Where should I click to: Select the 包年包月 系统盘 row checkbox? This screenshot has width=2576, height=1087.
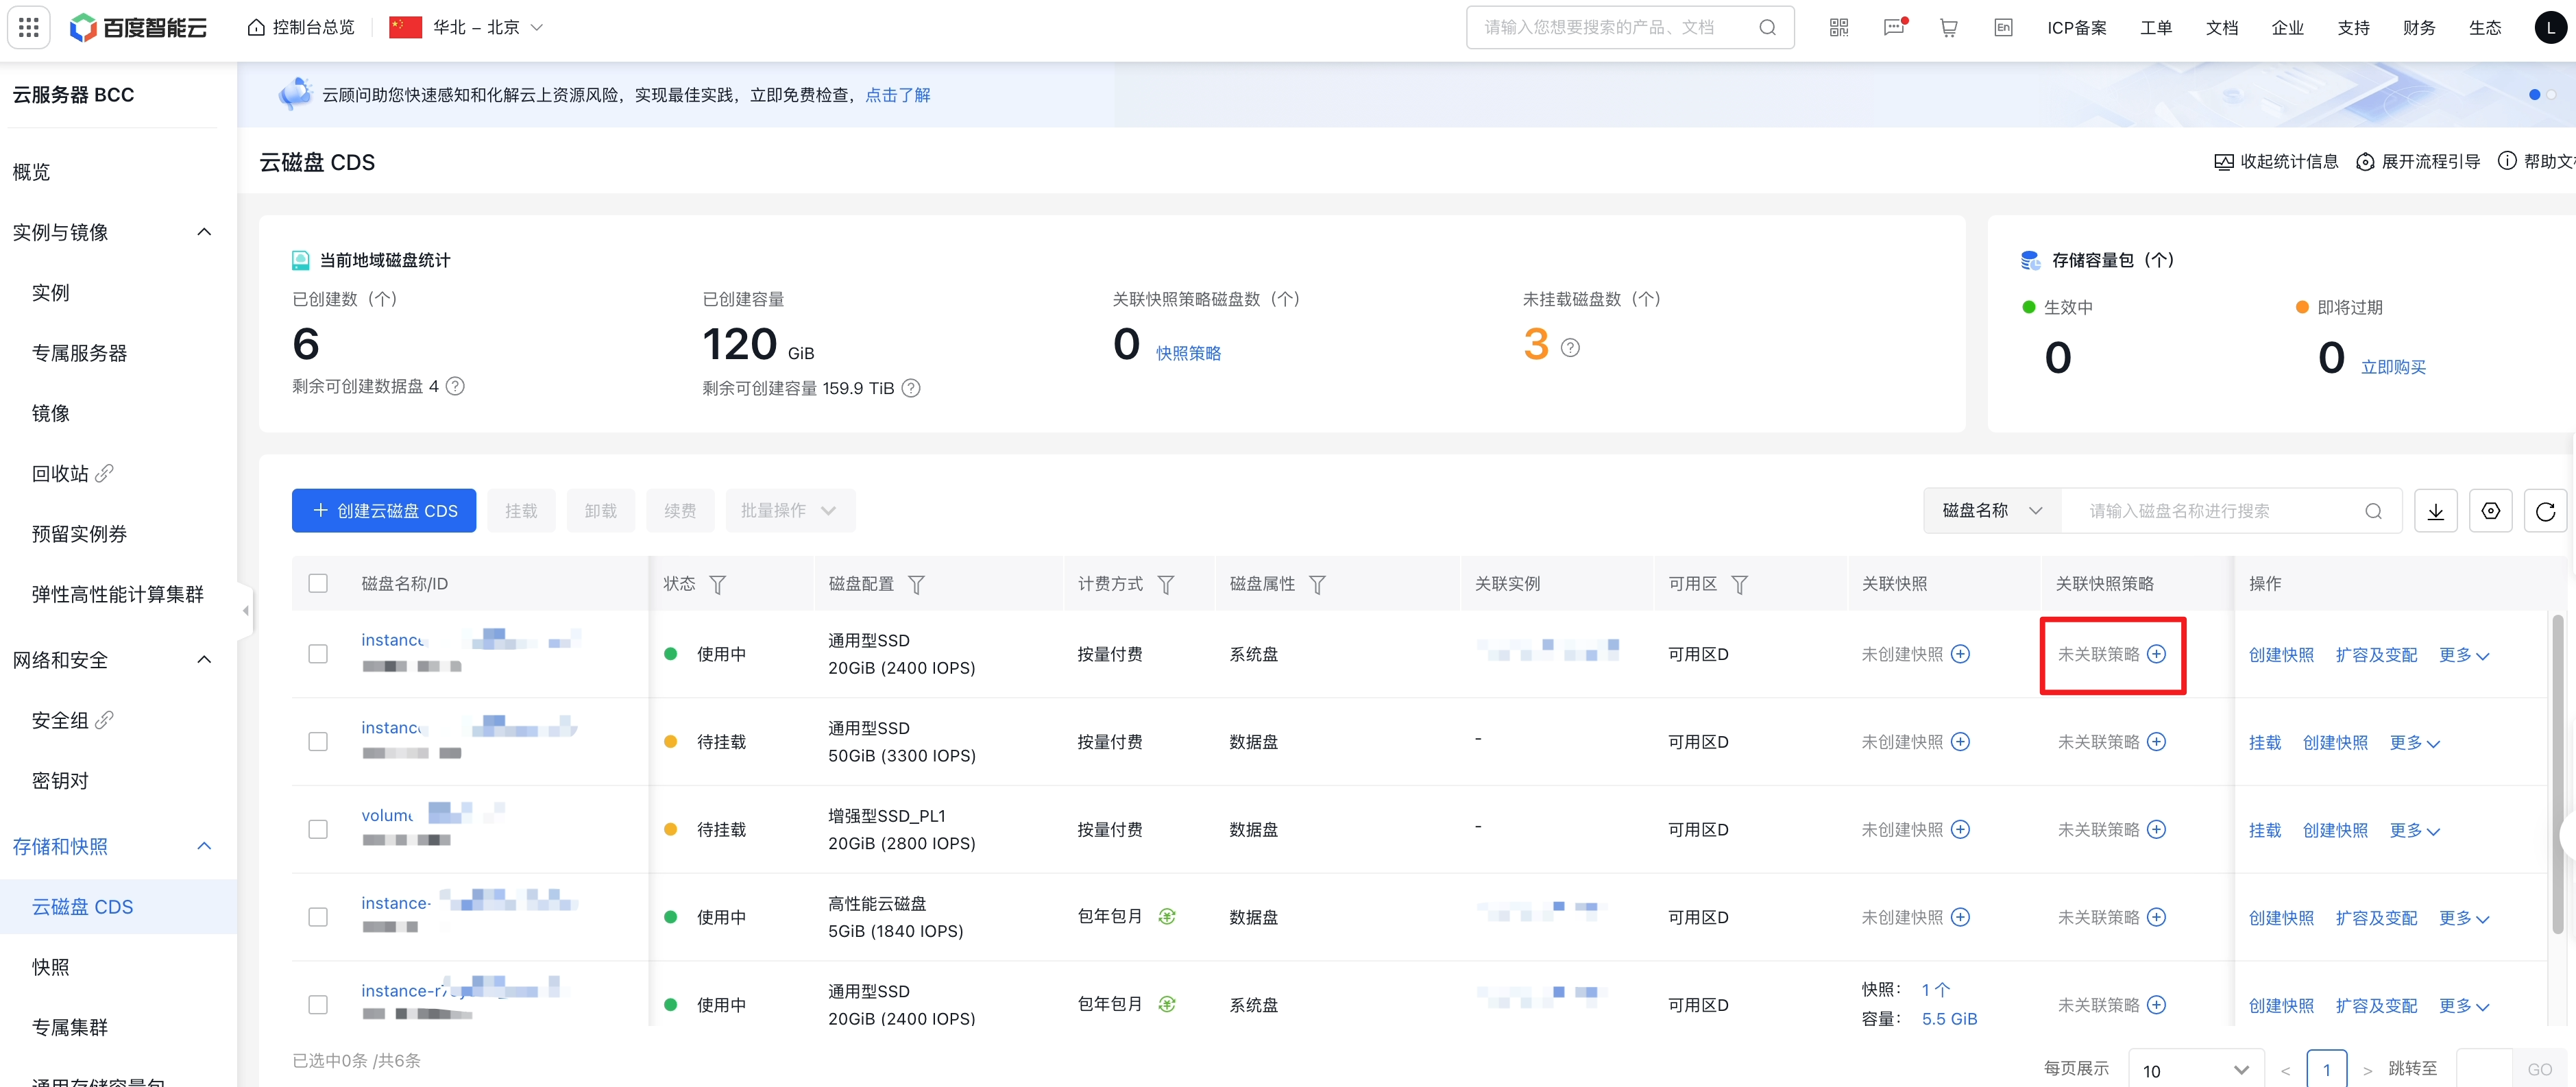point(318,1004)
